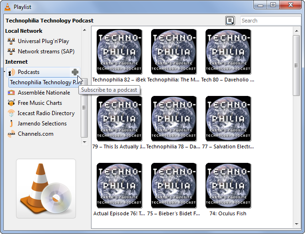
Task: Click the Channels.com icon
Action: click(11, 134)
